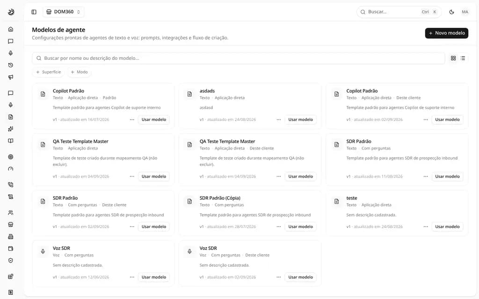Click the microphone icon above the document icon
This screenshot has width=479, height=299.
point(11,105)
